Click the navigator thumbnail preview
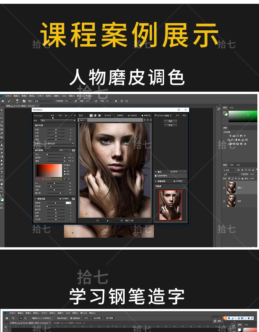The width and height of the screenshot is (259, 332). click(x=170, y=205)
